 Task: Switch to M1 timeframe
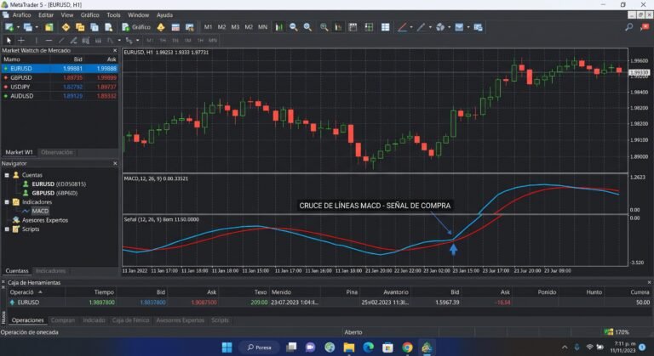(x=208, y=27)
